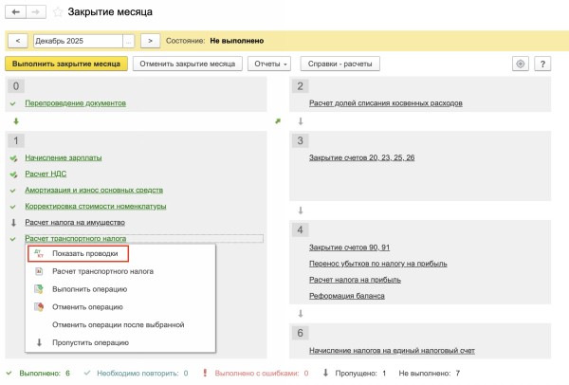569x385 pixels.
Task: Open Корректировка стоимости номенклатуры link
Action: tap(96, 206)
